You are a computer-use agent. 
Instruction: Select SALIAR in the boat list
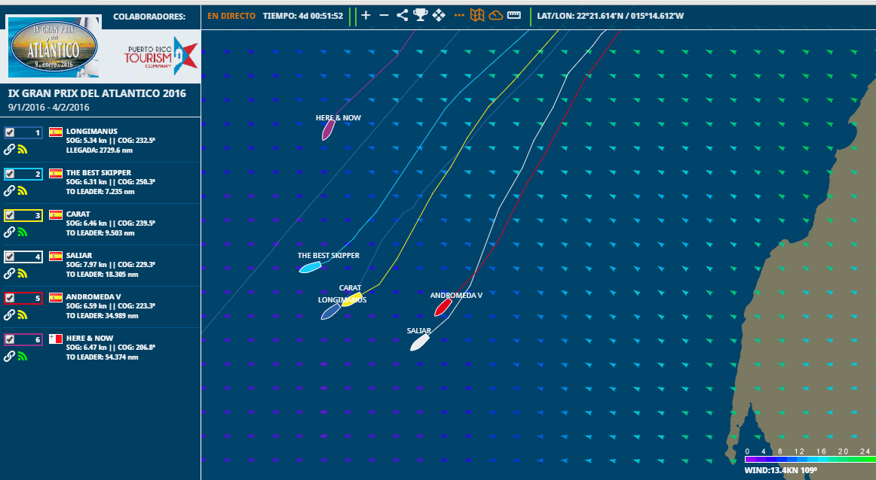coord(78,256)
